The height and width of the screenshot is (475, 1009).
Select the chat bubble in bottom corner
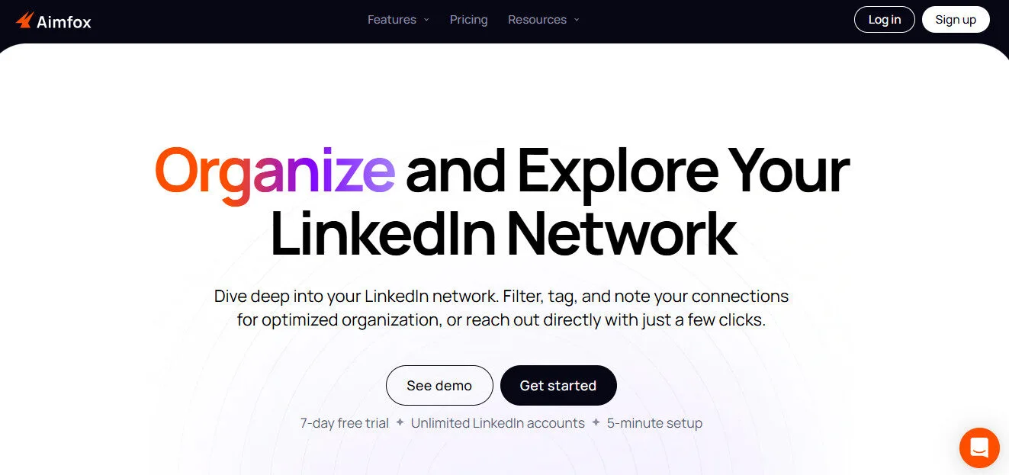(979, 448)
